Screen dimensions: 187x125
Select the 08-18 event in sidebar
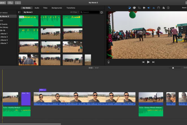[3, 30]
